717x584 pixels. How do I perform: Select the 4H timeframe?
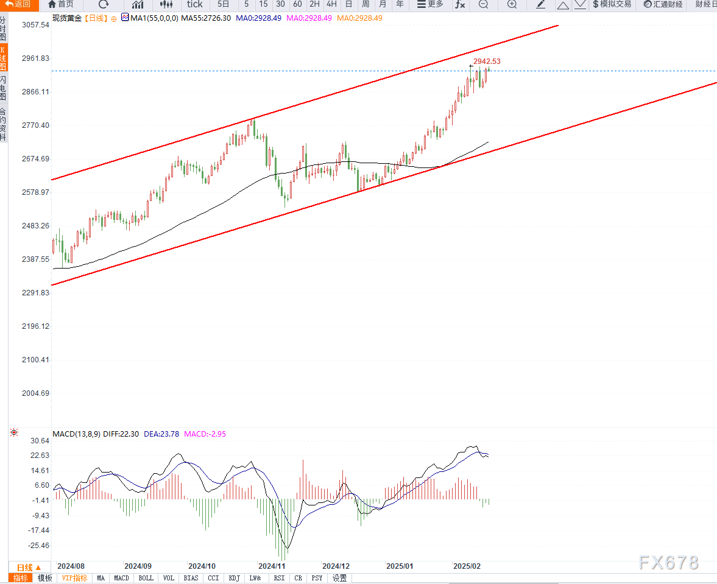[331, 5]
